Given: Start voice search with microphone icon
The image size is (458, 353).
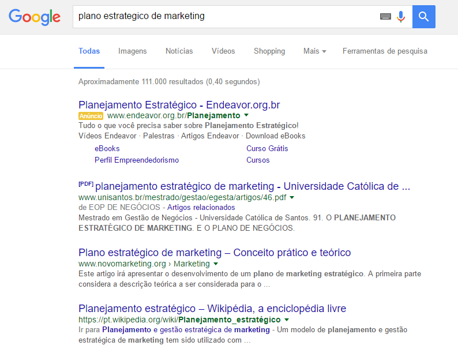Looking at the screenshot, I should pyautogui.click(x=401, y=17).
